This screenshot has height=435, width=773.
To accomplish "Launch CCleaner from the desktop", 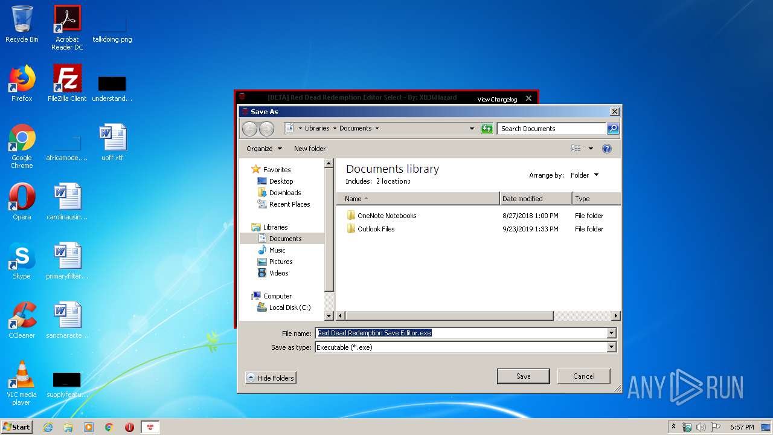I will click(22, 320).
